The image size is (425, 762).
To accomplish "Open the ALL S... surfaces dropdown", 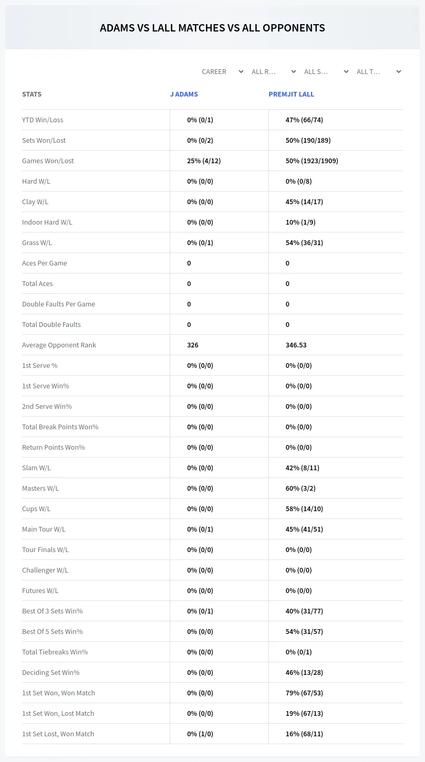I will coord(326,71).
